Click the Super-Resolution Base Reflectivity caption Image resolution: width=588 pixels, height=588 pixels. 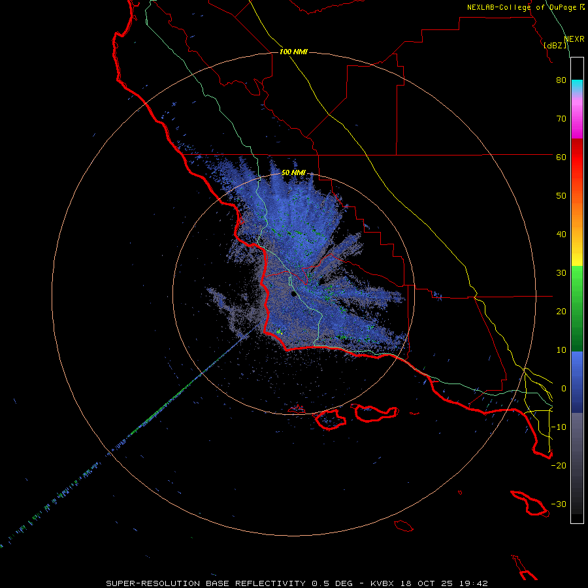click(x=297, y=583)
